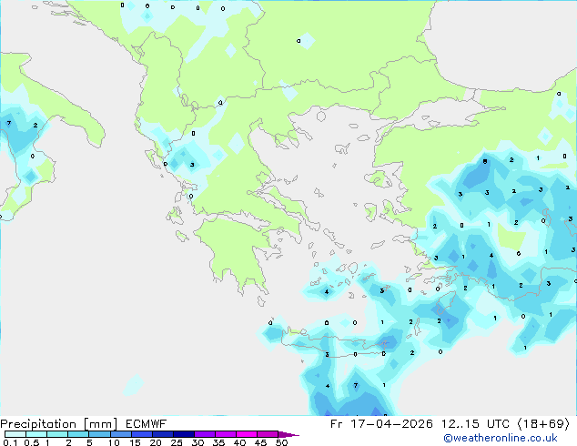Select the 1–2 mm legend swatch
577x446 pixels.
click(57, 434)
